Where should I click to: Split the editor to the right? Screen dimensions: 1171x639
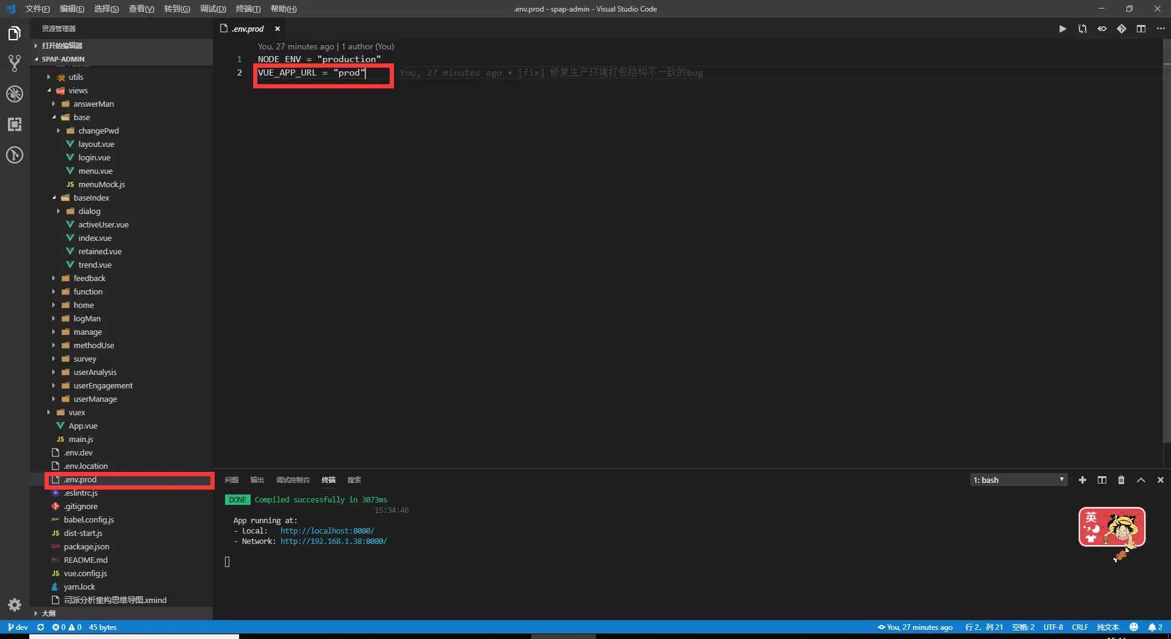tap(1141, 29)
